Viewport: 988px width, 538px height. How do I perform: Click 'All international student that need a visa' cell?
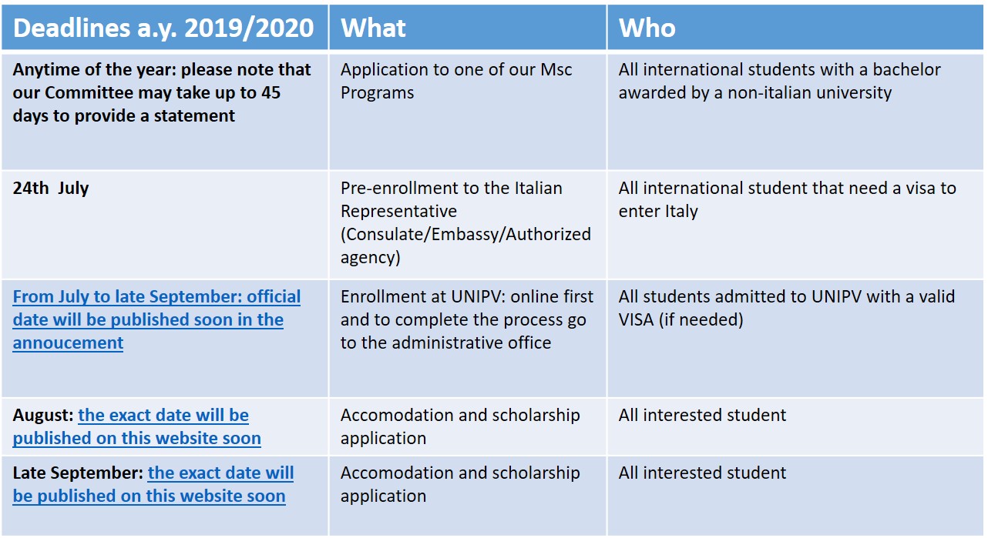pos(796,224)
